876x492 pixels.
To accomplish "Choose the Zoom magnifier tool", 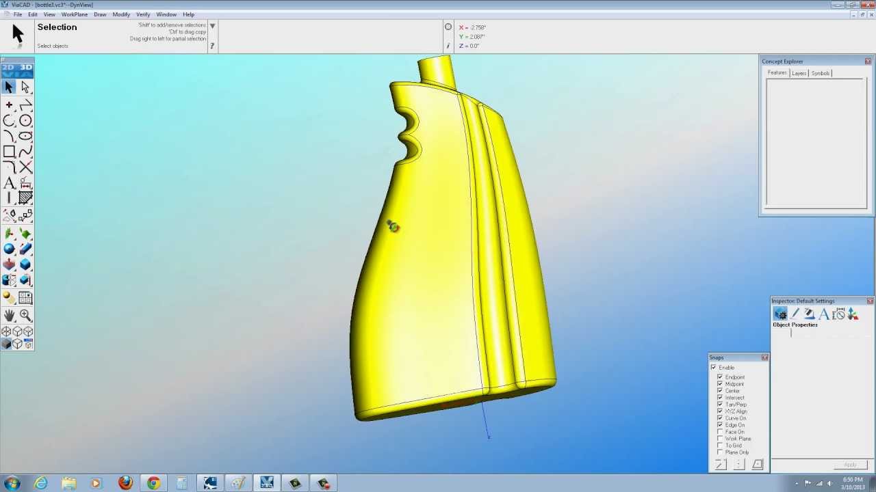I will (x=25, y=315).
